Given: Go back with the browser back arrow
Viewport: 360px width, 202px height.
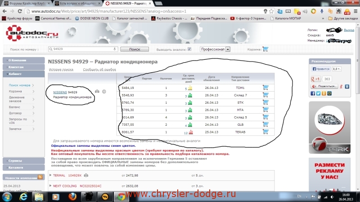Looking at the screenshot, I should [4, 11].
